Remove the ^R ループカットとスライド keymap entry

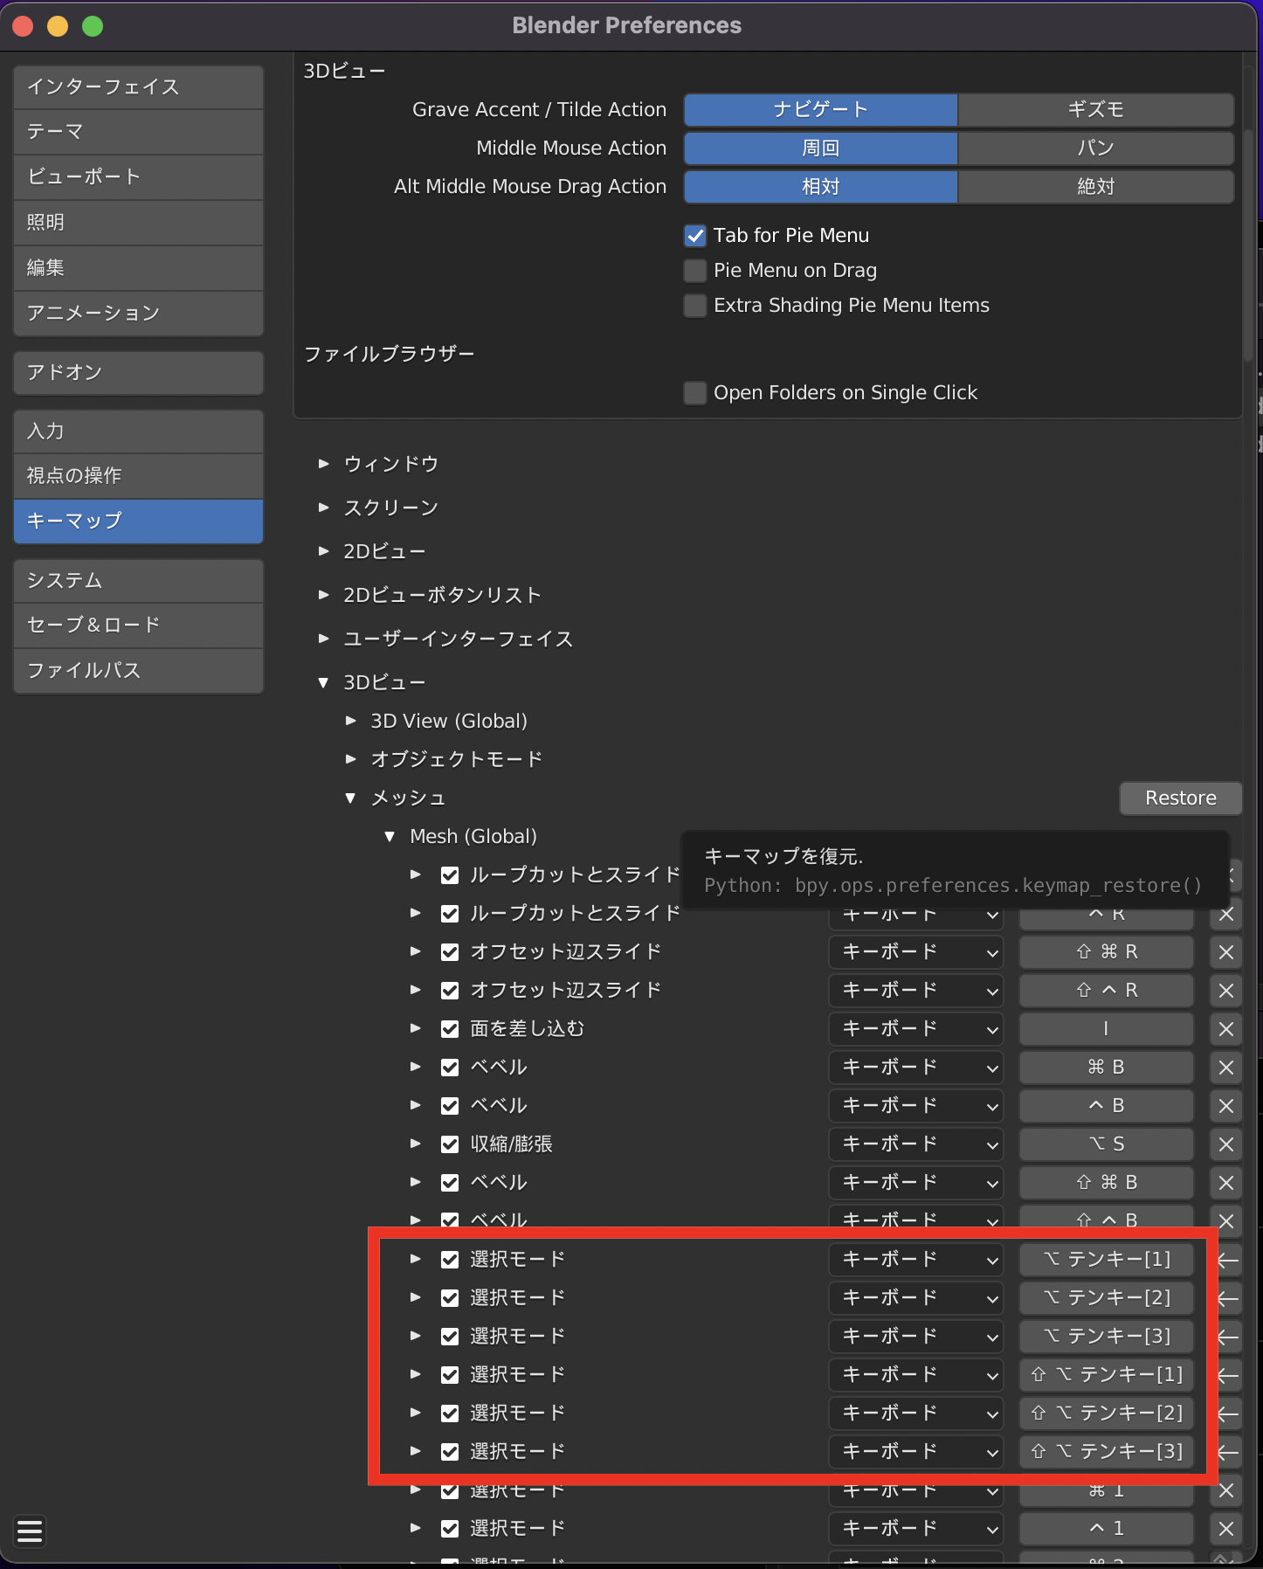coord(1225,914)
